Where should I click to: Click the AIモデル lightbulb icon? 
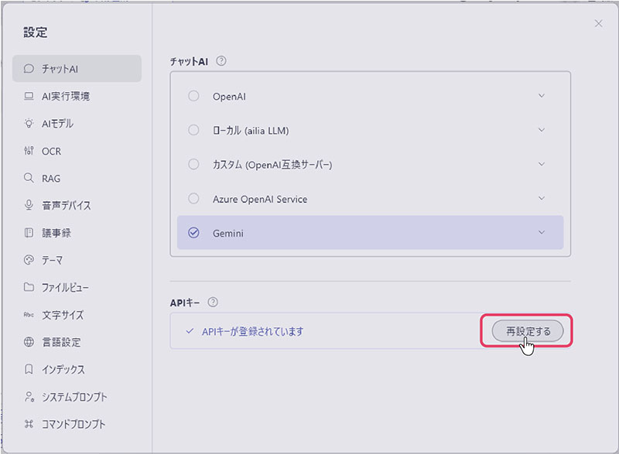tap(29, 124)
